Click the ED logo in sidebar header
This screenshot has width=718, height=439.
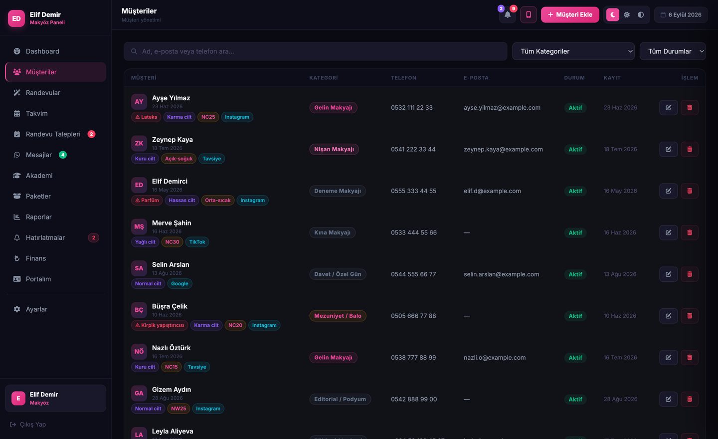(16, 18)
